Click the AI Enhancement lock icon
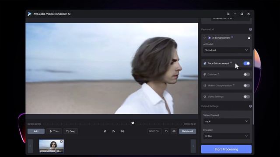280x157 pixels. (x=249, y=38)
